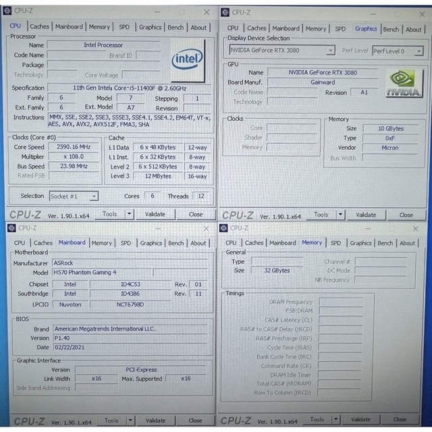Switch to Mainboard tab in CPU window
The height and width of the screenshot is (432, 432).
click(69, 27)
